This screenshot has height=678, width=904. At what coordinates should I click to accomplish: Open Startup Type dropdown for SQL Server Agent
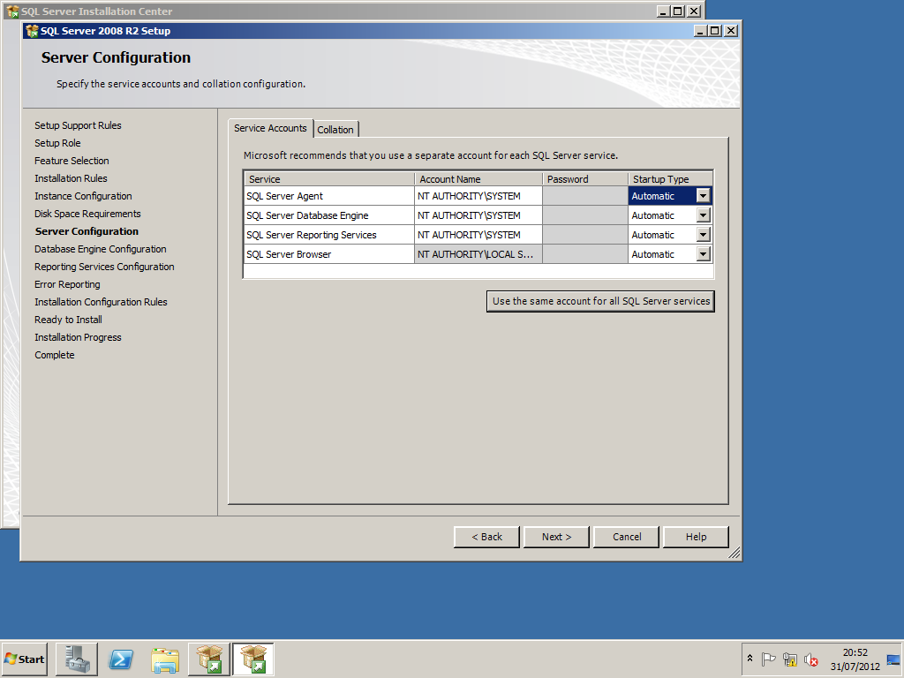pyautogui.click(x=703, y=196)
